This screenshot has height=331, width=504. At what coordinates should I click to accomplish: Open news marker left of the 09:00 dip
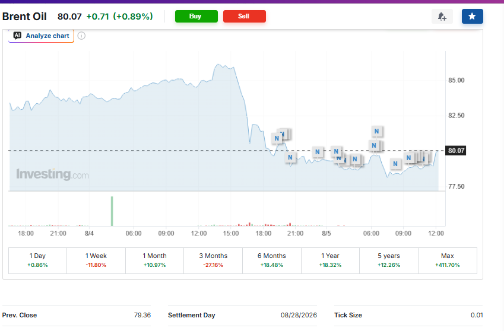(x=395, y=164)
